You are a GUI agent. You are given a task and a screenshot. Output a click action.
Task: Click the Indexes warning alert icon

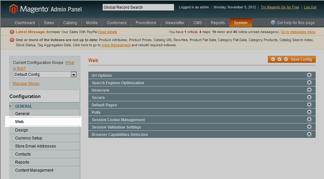12,40
